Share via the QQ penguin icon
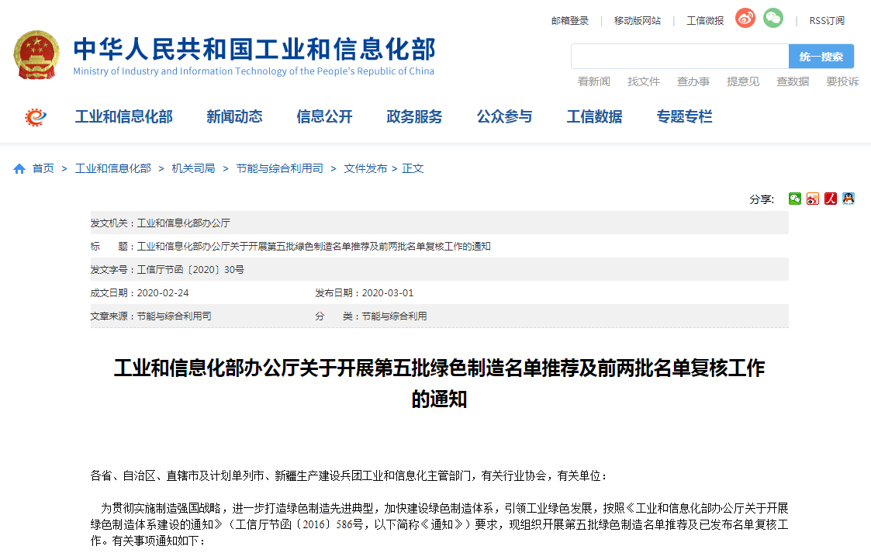Viewport: 871px width, 553px height. [x=849, y=199]
